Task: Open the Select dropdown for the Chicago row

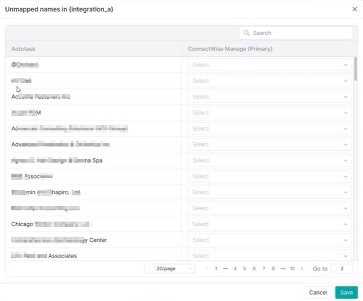Action: (x=269, y=224)
